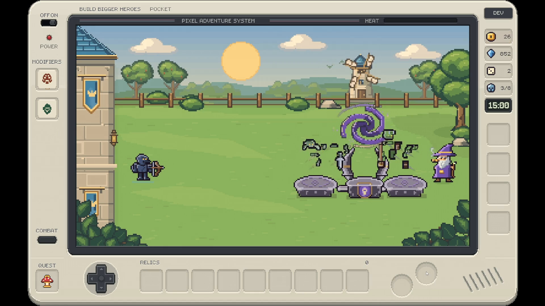Toggle the COMBAT switch
Image resolution: width=545 pixels, height=306 pixels.
point(47,240)
